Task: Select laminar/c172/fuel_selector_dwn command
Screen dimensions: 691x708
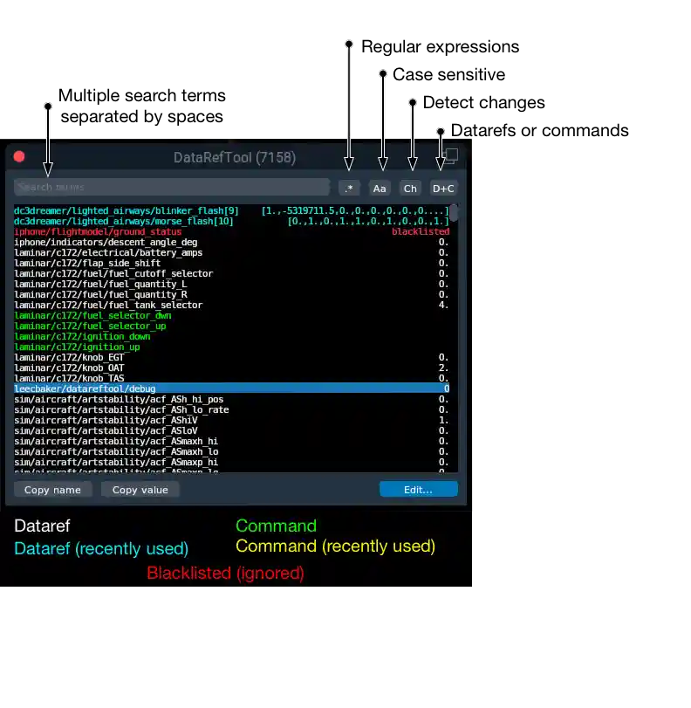Action: click(x=231, y=315)
